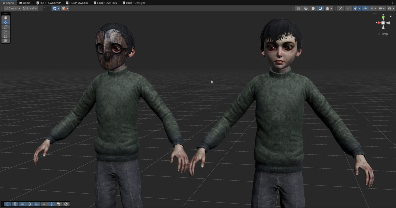
Task: Open the Scene camera settings dropdown
Action: 382,8
